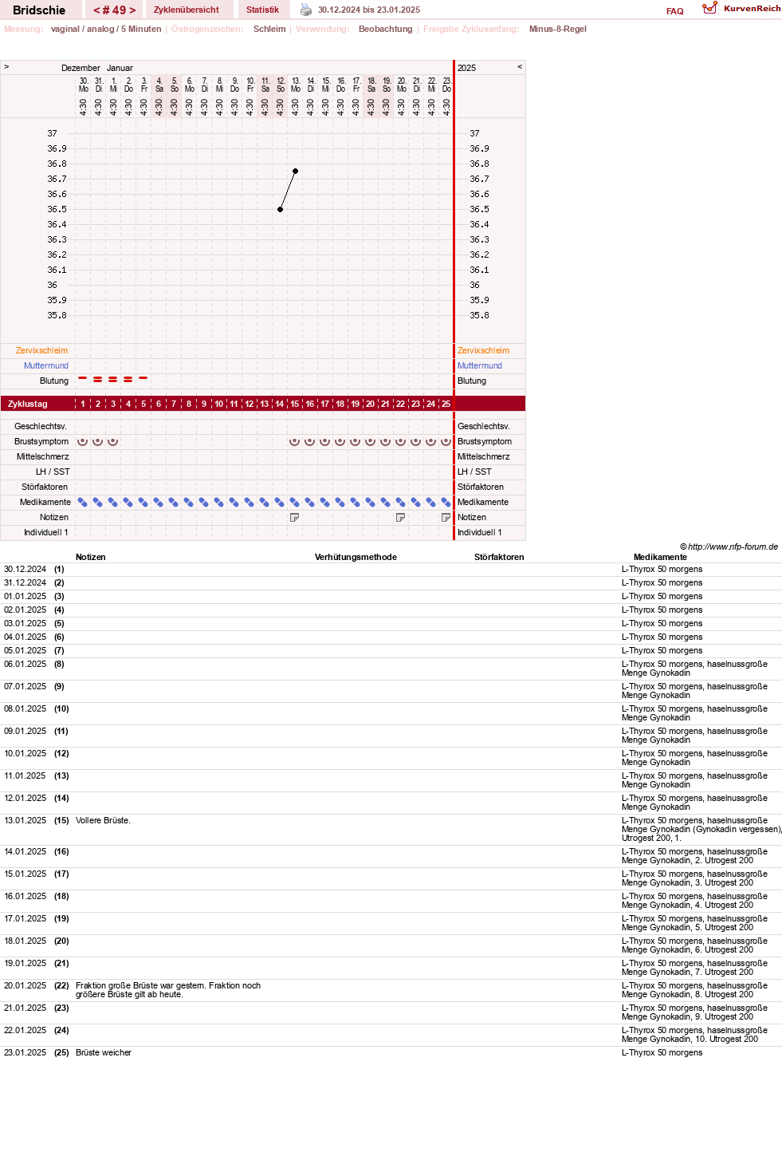
Task: Click the nfp-forum.de copyright link
Action: pyautogui.click(x=729, y=547)
